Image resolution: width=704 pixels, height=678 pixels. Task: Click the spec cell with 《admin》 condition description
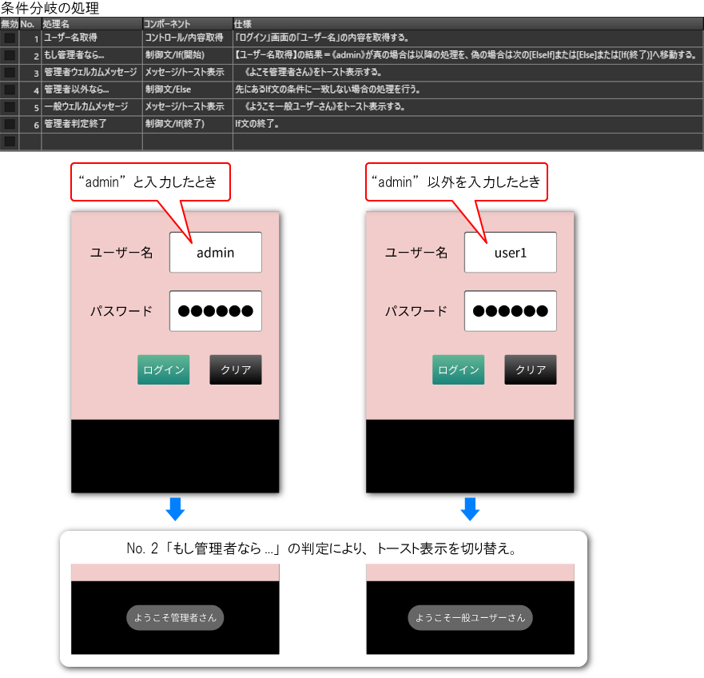468,55
